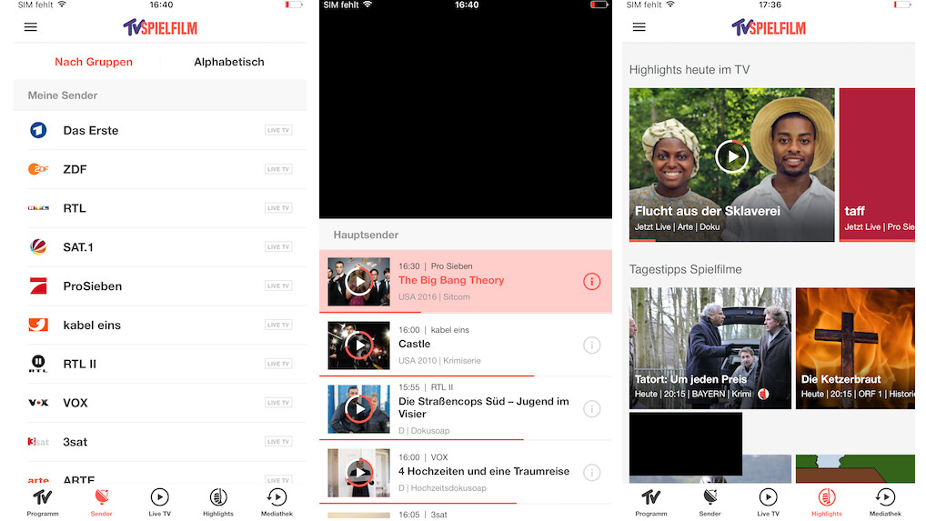Tap black video player area
The image size is (926, 521).
click(466, 115)
